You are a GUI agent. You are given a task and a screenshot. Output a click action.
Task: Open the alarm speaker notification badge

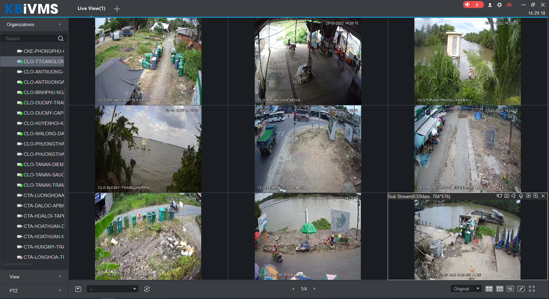(473, 5)
